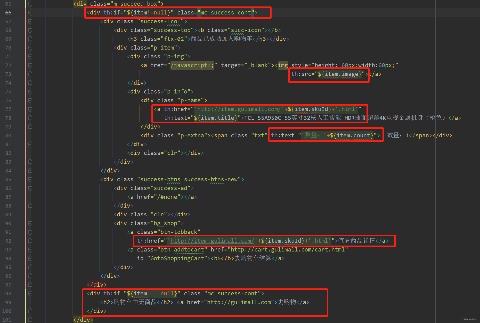Collapse the bg_shop div at line 90
Viewport: 480px width, 323px height.
click(x=30, y=223)
